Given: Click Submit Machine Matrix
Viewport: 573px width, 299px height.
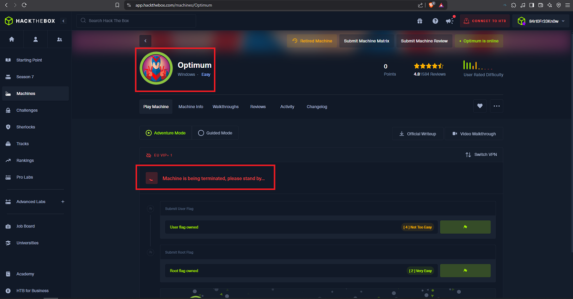Looking at the screenshot, I should click(367, 41).
